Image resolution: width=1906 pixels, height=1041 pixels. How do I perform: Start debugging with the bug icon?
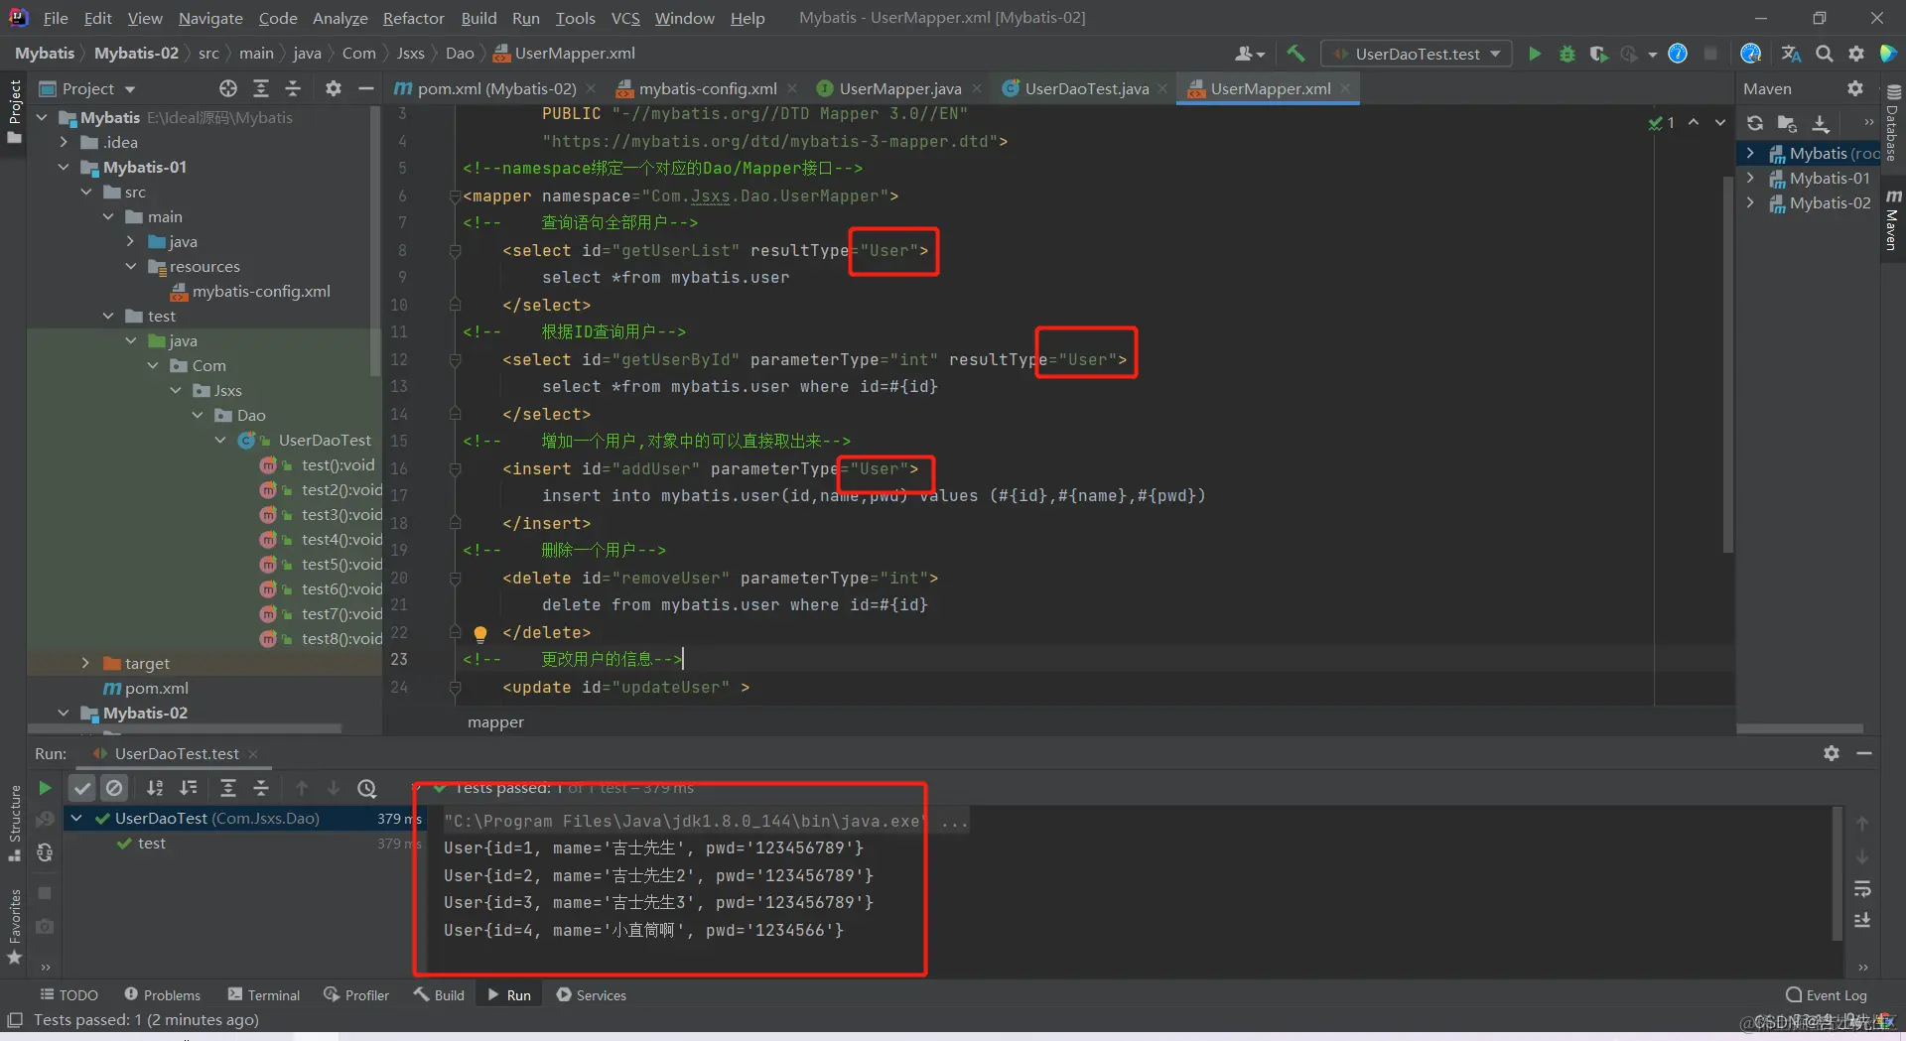click(1566, 54)
